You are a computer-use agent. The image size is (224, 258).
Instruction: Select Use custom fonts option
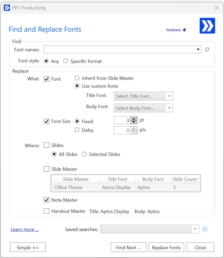(x=77, y=86)
